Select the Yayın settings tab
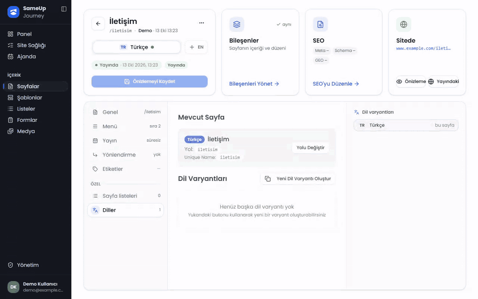This screenshot has height=299, width=478. (x=126, y=140)
